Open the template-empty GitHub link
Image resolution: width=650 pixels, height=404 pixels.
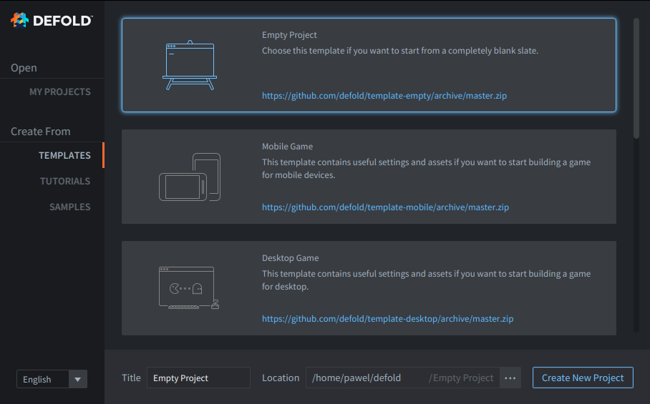(x=384, y=96)
